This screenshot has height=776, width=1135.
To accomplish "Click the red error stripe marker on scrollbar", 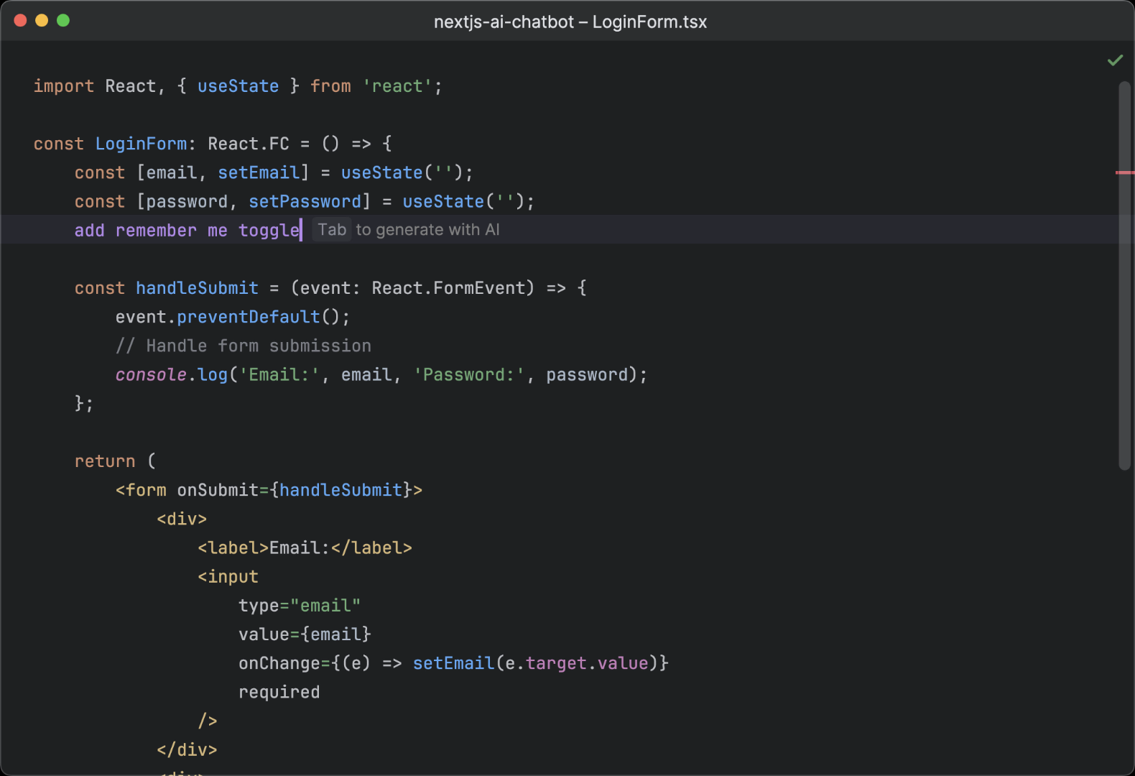I will 1125,173.
